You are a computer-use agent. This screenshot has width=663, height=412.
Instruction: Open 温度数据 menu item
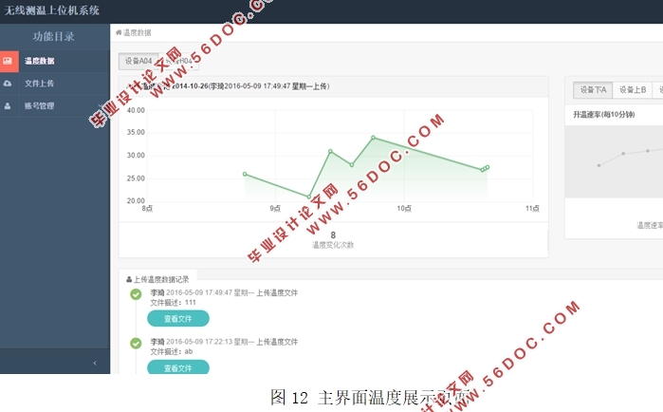(55, 61)
